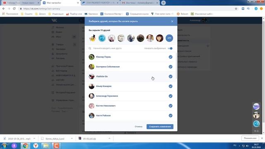Image resolution: width=265 pixels, height=149 pixels.
Task: Click Александр Герасимов's avatar picture
Action: click(92, 96)
